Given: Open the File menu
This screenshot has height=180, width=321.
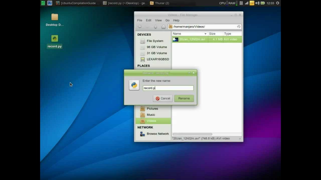Looking at the screenshot, I should 140,20.
